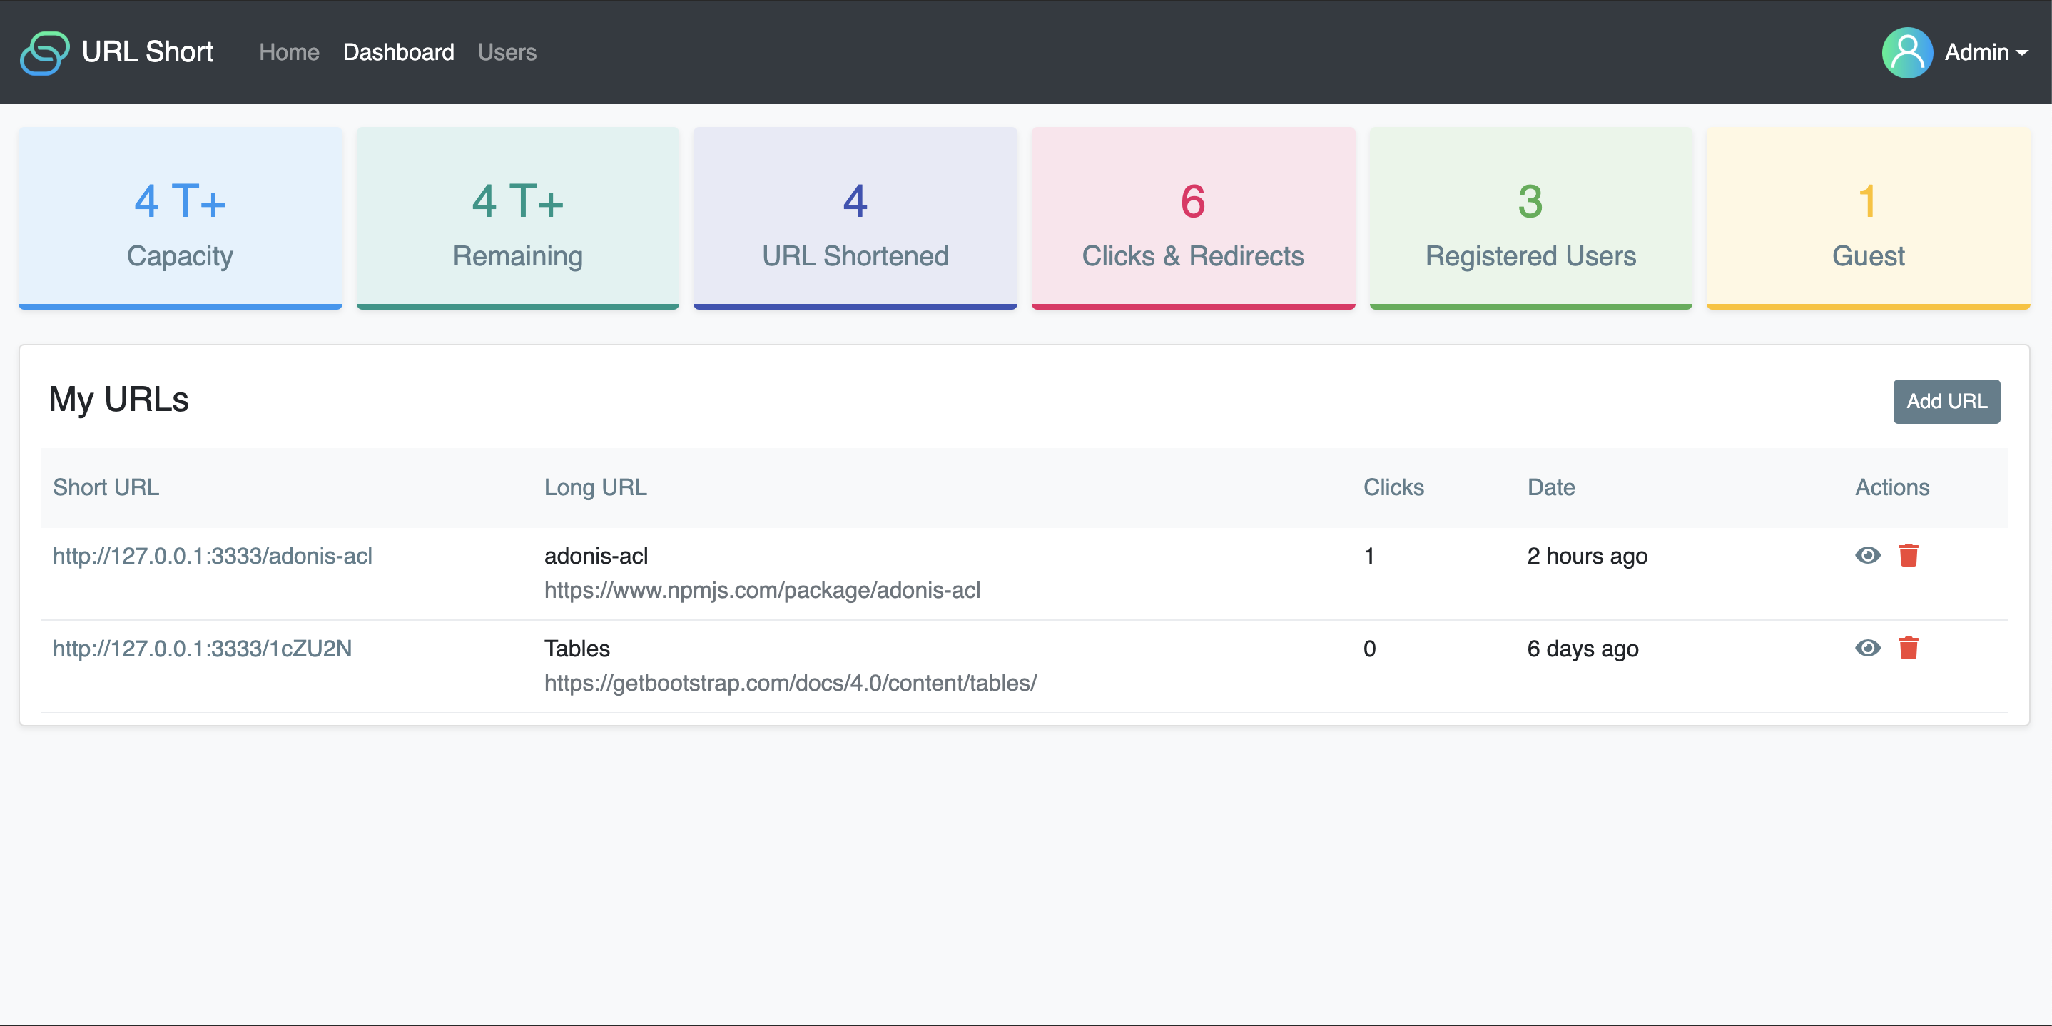Screen dimensions: 2052x1026
Task: Click the URL Short brand text
Action: [x=148, y=53]
